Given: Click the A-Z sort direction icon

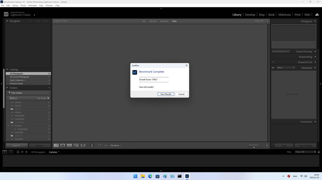Looking at the screenshot, I should pos(100,145).
